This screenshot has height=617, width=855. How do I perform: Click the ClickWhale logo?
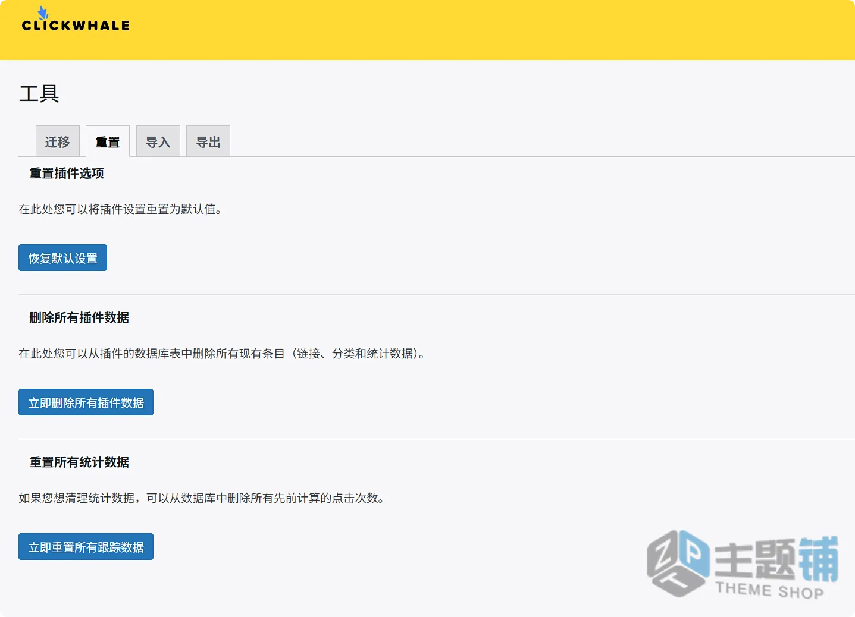(76, 19)
